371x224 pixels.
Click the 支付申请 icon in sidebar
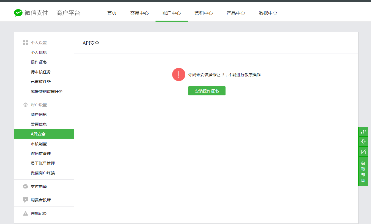click(x=26, y=186)
